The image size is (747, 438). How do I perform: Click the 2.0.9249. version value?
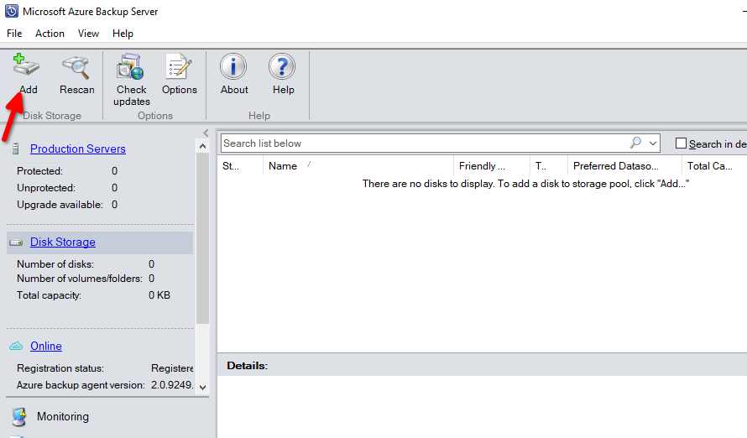coord(172,384)
